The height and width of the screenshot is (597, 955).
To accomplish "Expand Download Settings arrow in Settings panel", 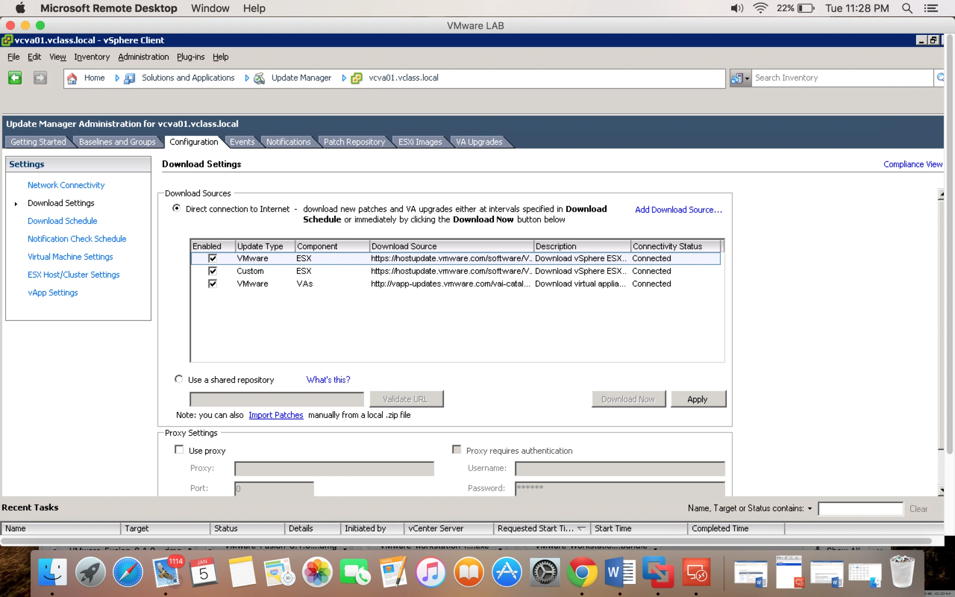I will point(16,203).
